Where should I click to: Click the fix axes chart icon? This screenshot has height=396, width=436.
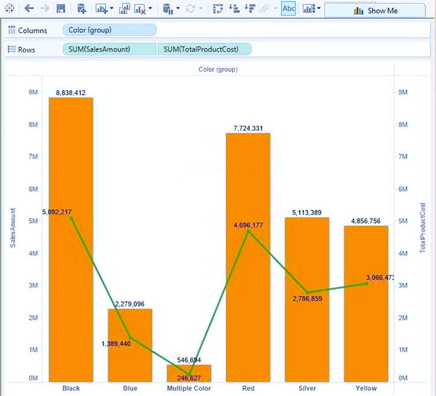pyautogui.click(x=309, y=9)
